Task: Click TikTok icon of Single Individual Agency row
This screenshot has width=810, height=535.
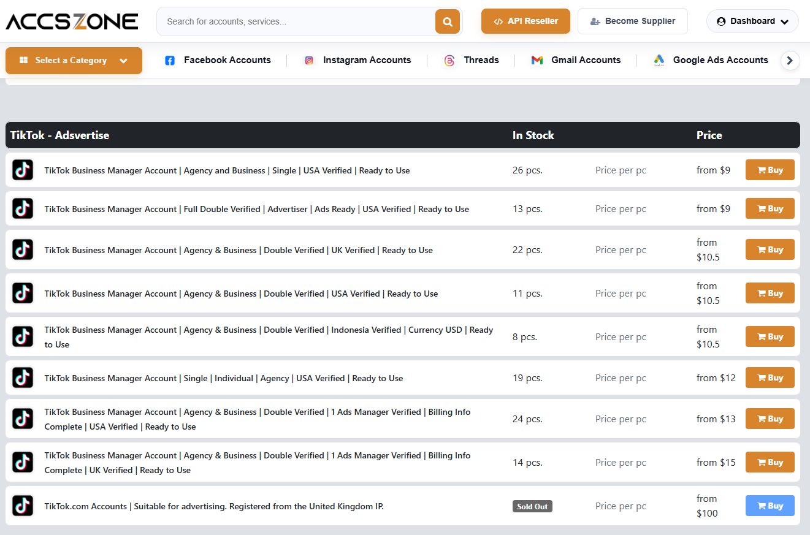Action: (x=23, y=378)
